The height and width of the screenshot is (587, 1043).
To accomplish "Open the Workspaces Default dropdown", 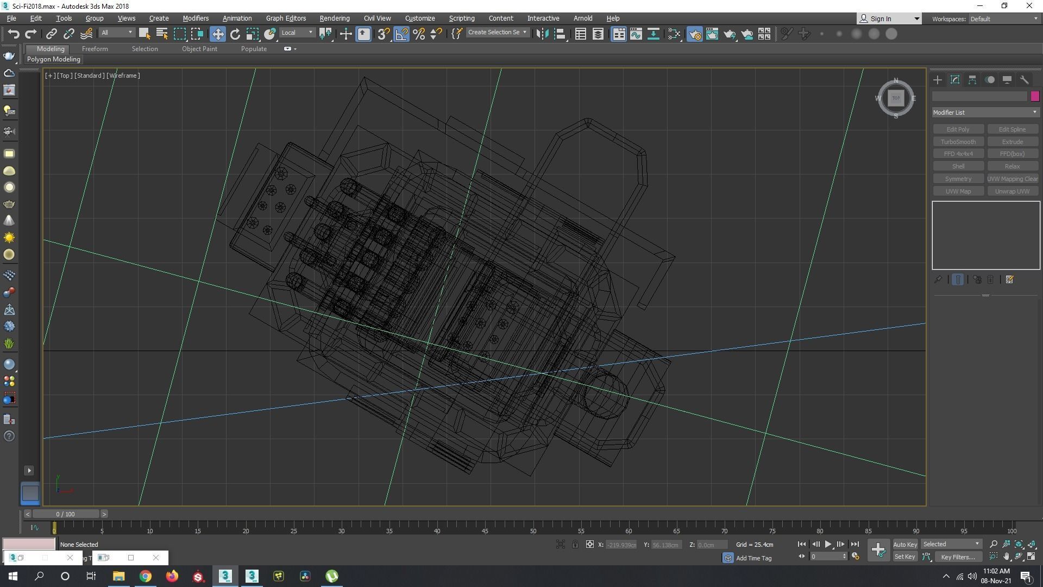I will [x=1004, y=19].
